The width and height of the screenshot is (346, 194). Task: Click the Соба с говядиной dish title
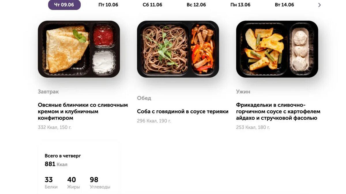[183, 112]
